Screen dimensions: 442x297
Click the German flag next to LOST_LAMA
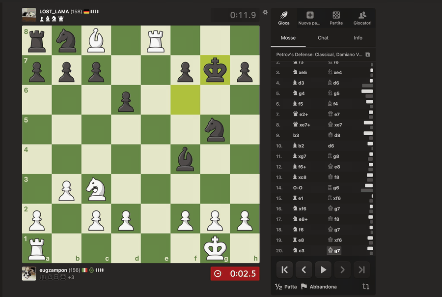point(86,12)
